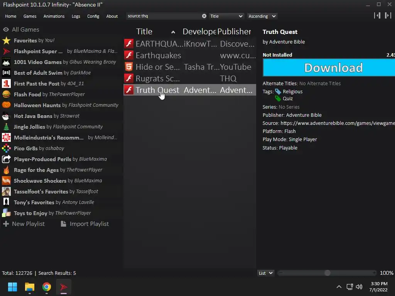Open the Windows Start button
Screen dimensions: 395x296
(x=12, y=287)
